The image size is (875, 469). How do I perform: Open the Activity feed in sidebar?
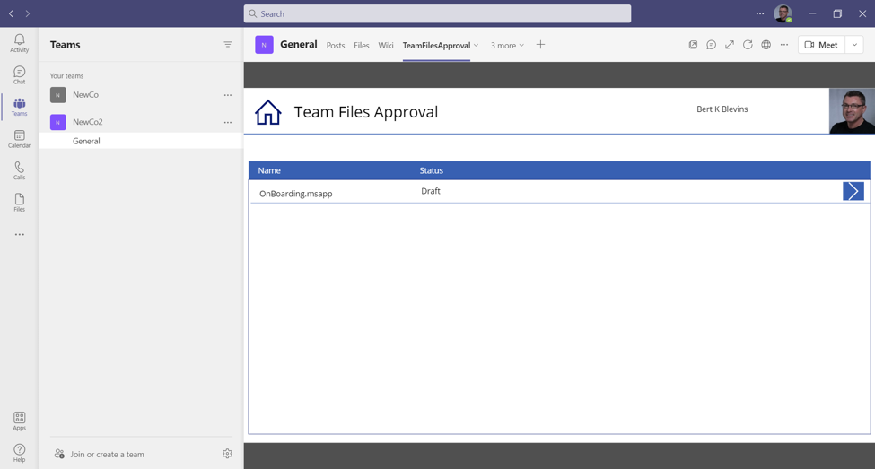19,44
